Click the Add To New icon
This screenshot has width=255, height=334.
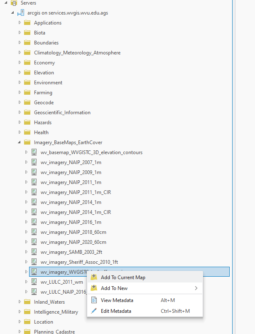tap(94, 288)
